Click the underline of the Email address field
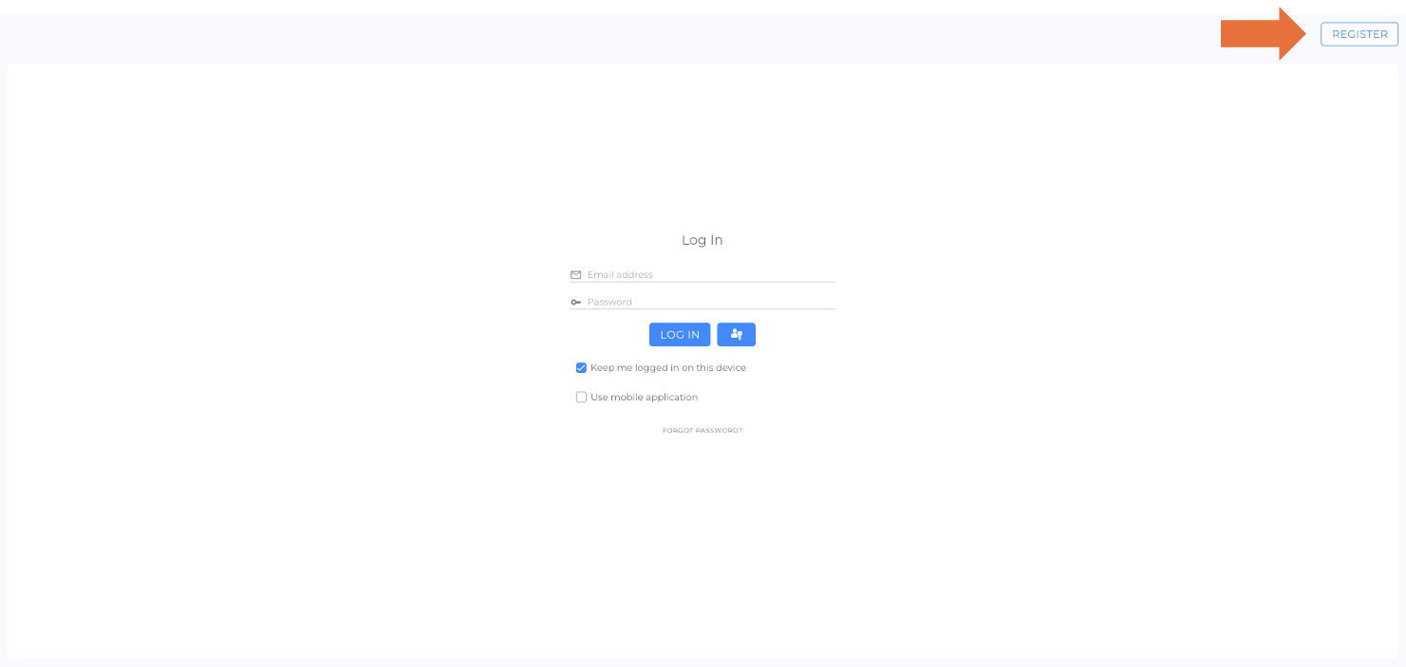Screen dimensions: 1406x667 point(702,282)
